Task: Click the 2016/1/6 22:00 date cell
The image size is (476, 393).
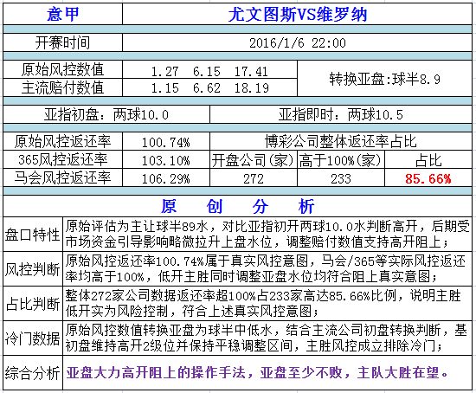Action: click(297, 42)
